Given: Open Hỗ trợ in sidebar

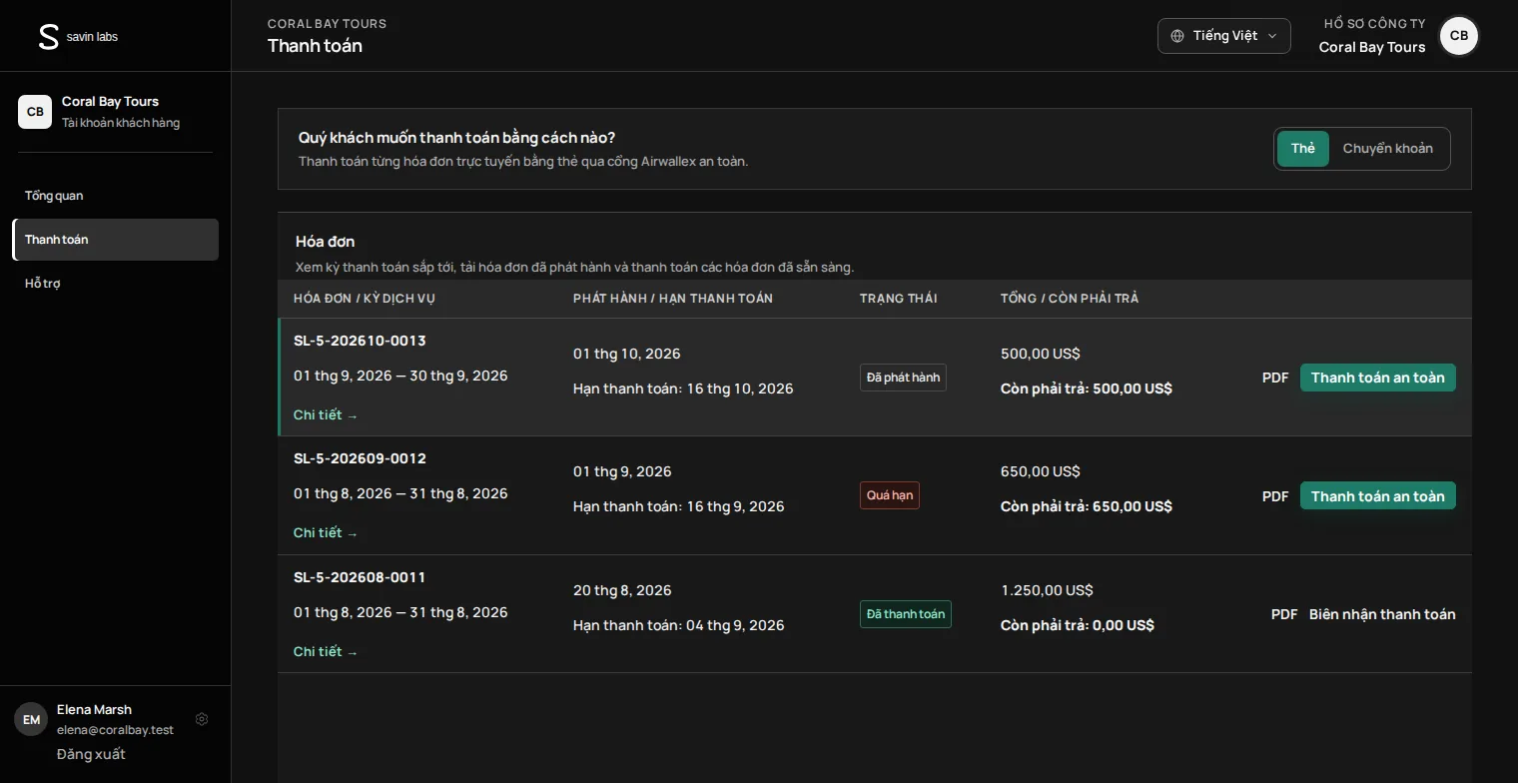Looking at the screenshot, I should [x=115, y=284].
